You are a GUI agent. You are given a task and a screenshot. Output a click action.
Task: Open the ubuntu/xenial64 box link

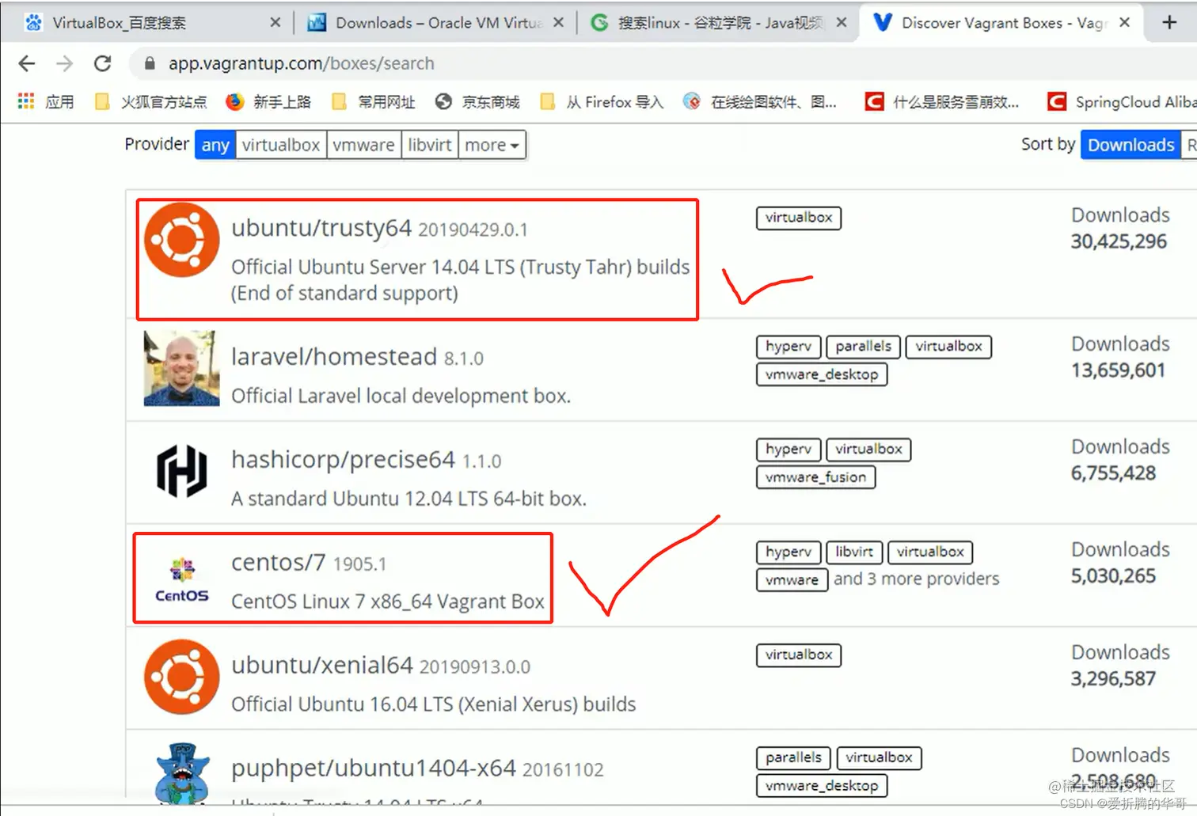pos(322,666)
